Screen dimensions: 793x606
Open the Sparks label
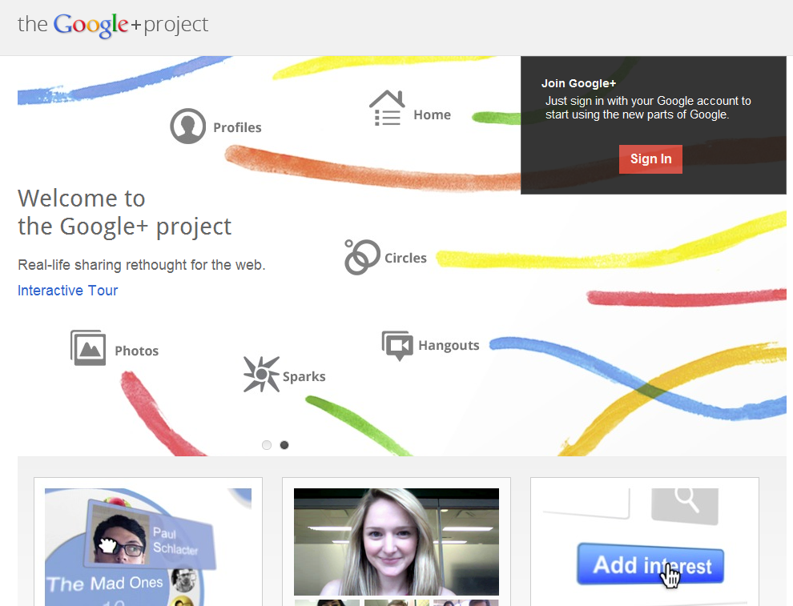tap(304, 376)
